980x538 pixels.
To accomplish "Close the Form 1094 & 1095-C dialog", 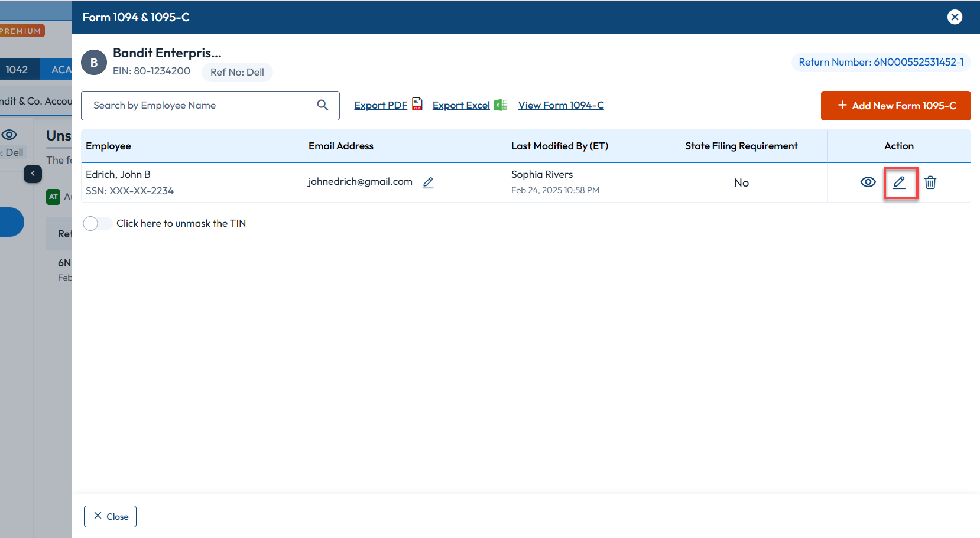I will pos(955,17).
